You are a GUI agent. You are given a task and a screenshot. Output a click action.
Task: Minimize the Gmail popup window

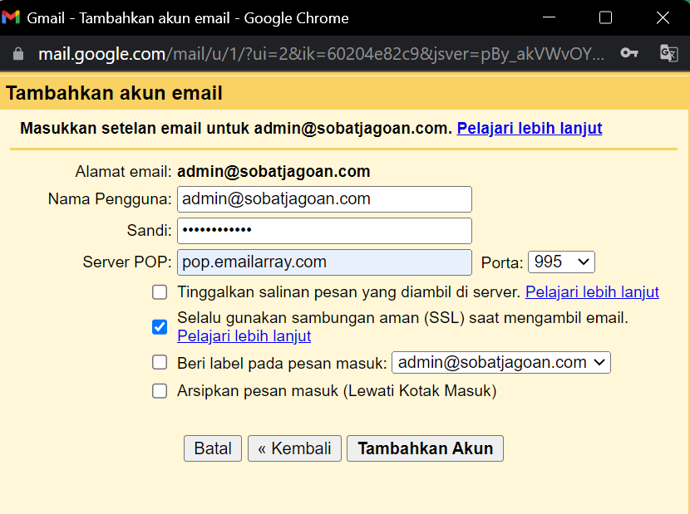[549, 17]
